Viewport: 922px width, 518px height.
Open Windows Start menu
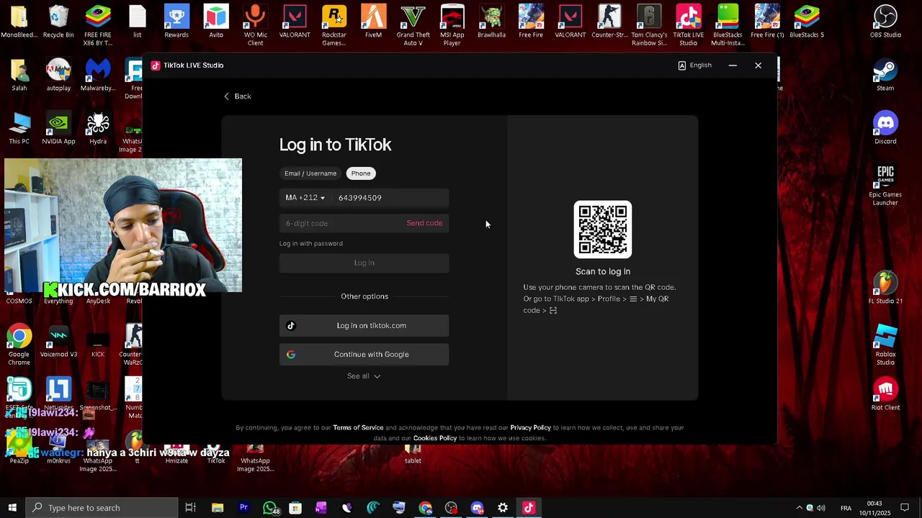12,508
